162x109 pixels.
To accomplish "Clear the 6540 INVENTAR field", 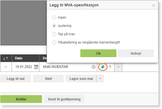I will click(94, 67).
